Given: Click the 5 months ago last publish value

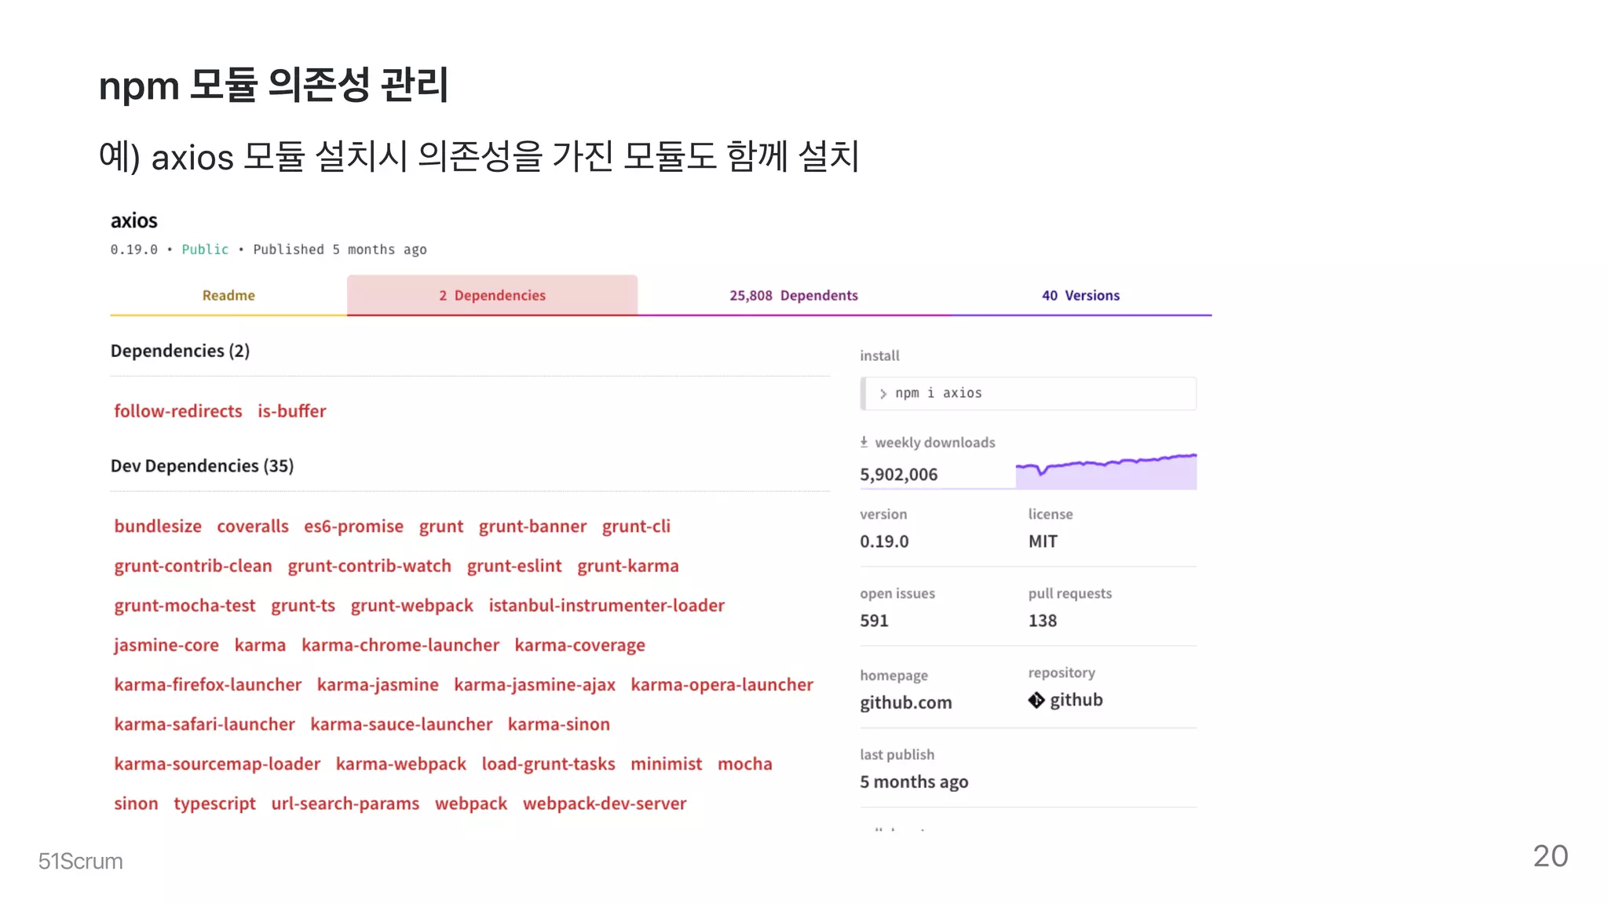Looking at the screenshot, I should pos(914,782).
